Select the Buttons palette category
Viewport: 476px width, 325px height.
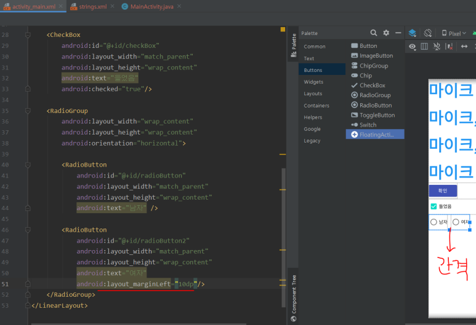click(322, 70)
